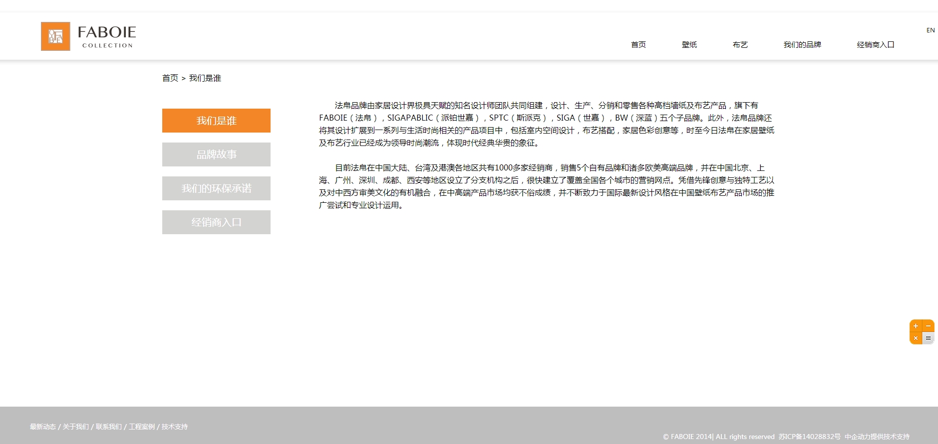
Task: Go to 首页 in top navigation
Action: tap(638, 45)
